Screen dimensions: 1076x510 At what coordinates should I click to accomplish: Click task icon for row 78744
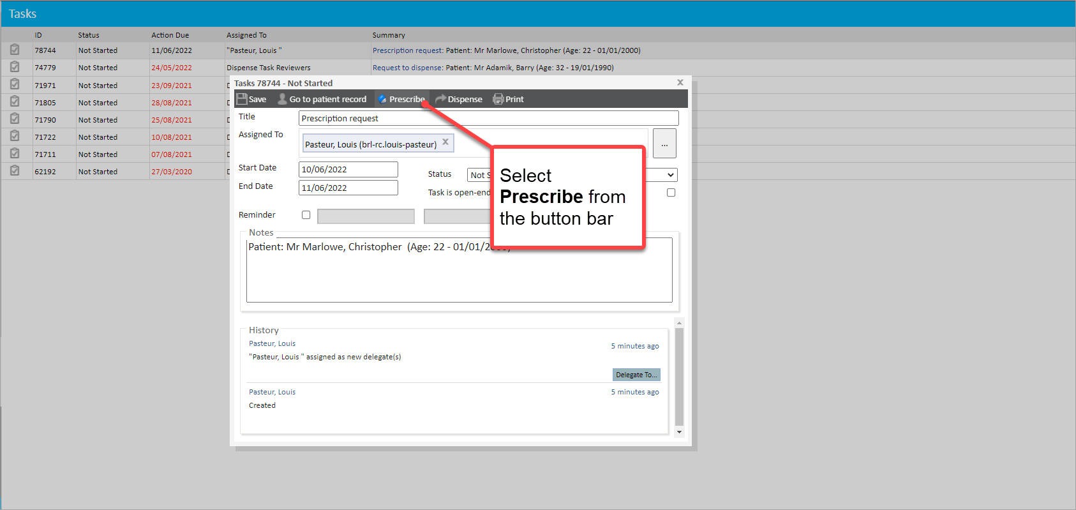(x=15, y=50)
